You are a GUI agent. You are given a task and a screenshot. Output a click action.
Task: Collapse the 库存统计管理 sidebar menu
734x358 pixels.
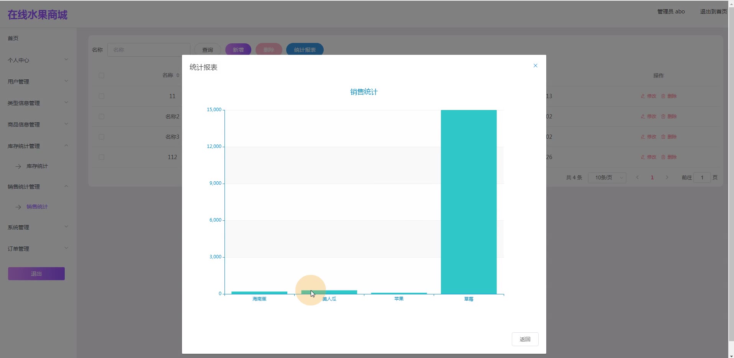tap(38, 146)
